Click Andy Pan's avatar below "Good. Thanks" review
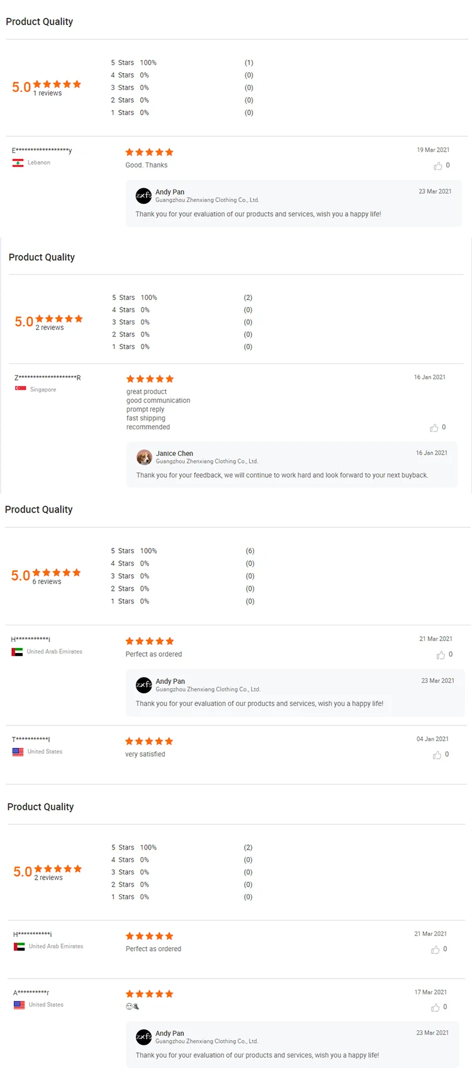Image resolution: width=472 pixels, height=1075 pixels. pos(143,196)
